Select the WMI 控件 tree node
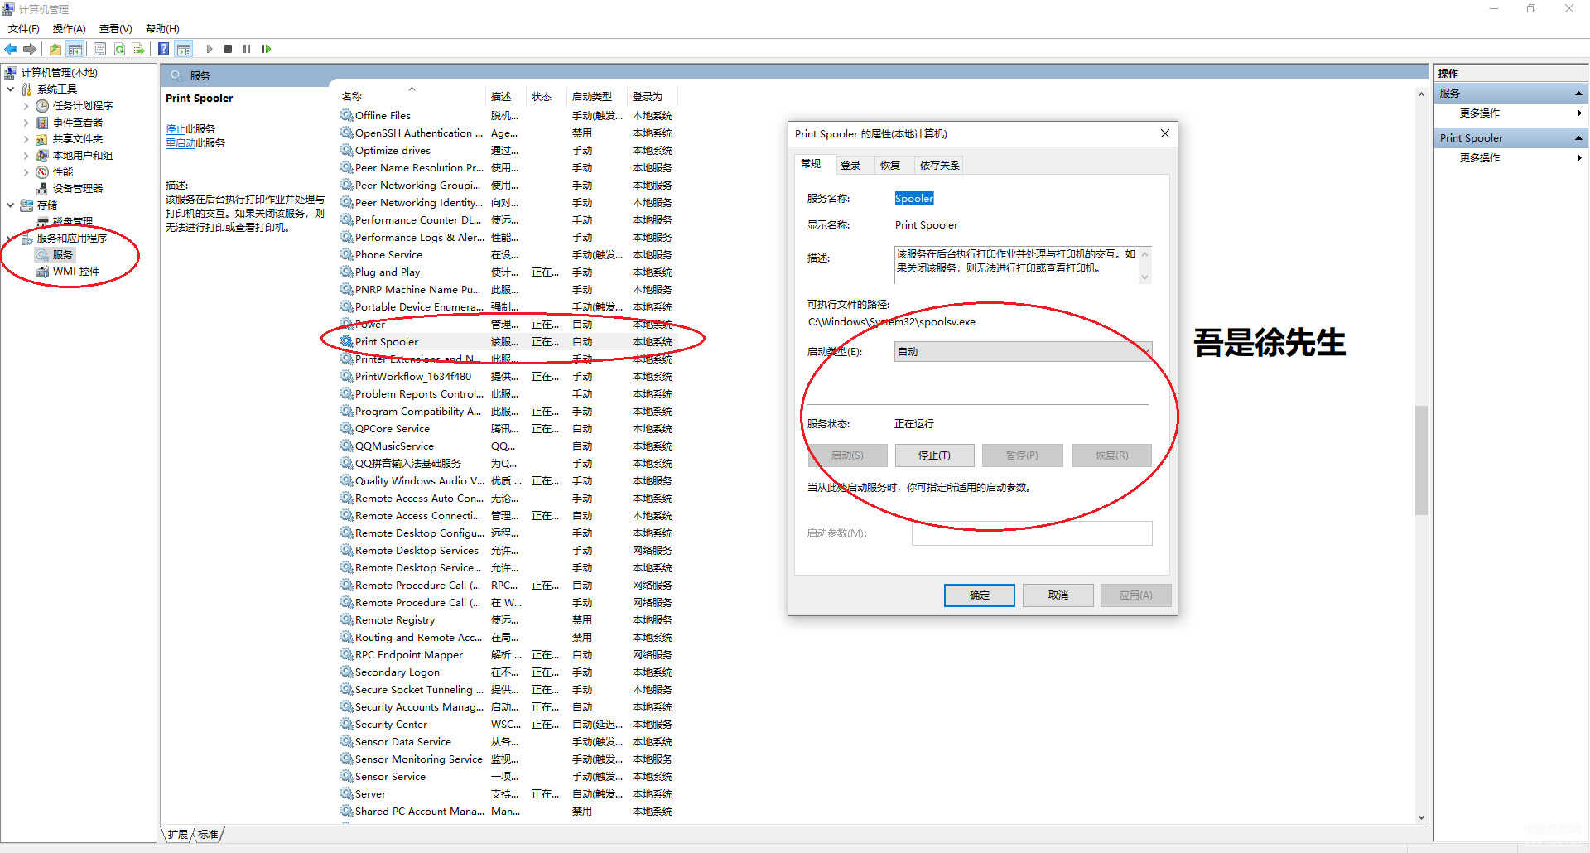This screenshot has width=1590, height=853. click(75, 271)
